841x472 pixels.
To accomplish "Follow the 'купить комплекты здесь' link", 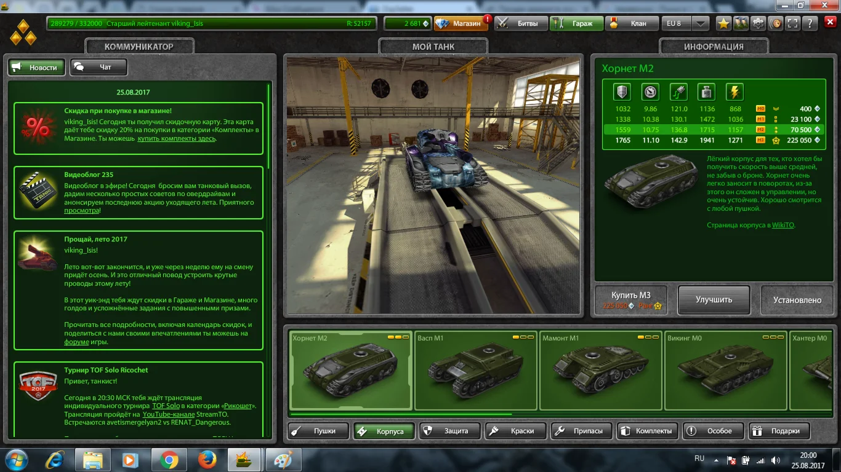I will 177,138.
